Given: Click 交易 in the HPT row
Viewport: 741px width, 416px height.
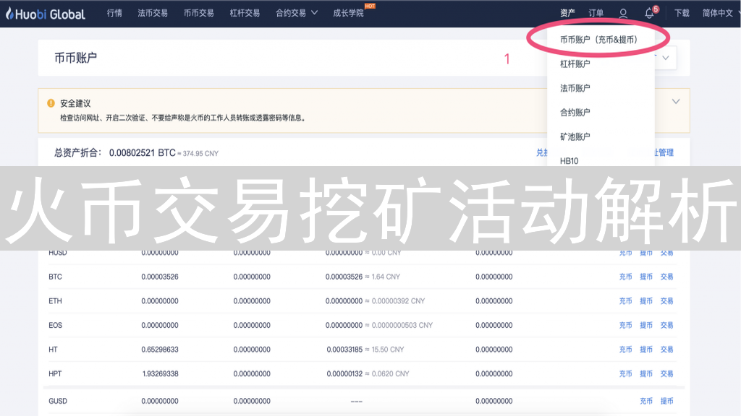Looking at the screenshot, I should coord(666,374).
